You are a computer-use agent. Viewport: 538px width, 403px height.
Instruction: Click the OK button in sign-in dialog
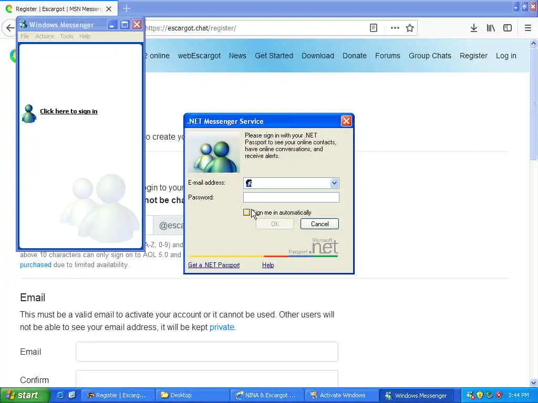tap(275, 224)
